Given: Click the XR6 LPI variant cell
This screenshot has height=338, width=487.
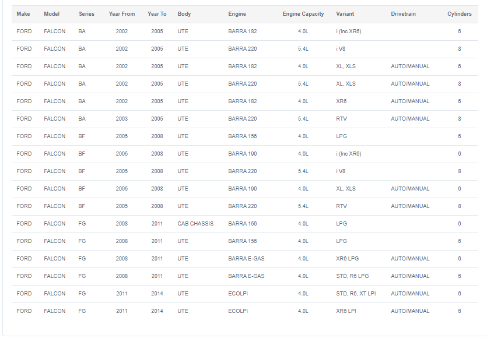Looking at the screenshot, I should (x=346, y=311).
